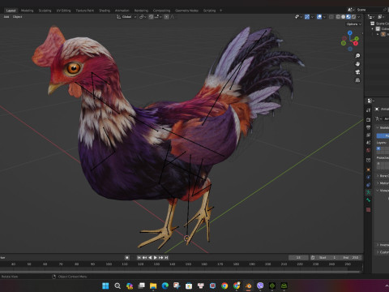Click the current frame number field
Image resolution: width=389 pixels, height=292 pixels.
(x=298, y=257)
